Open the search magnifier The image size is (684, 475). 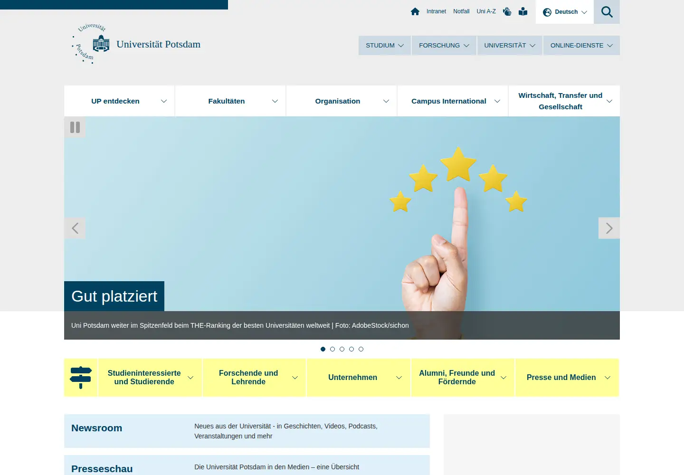[607, 12]
